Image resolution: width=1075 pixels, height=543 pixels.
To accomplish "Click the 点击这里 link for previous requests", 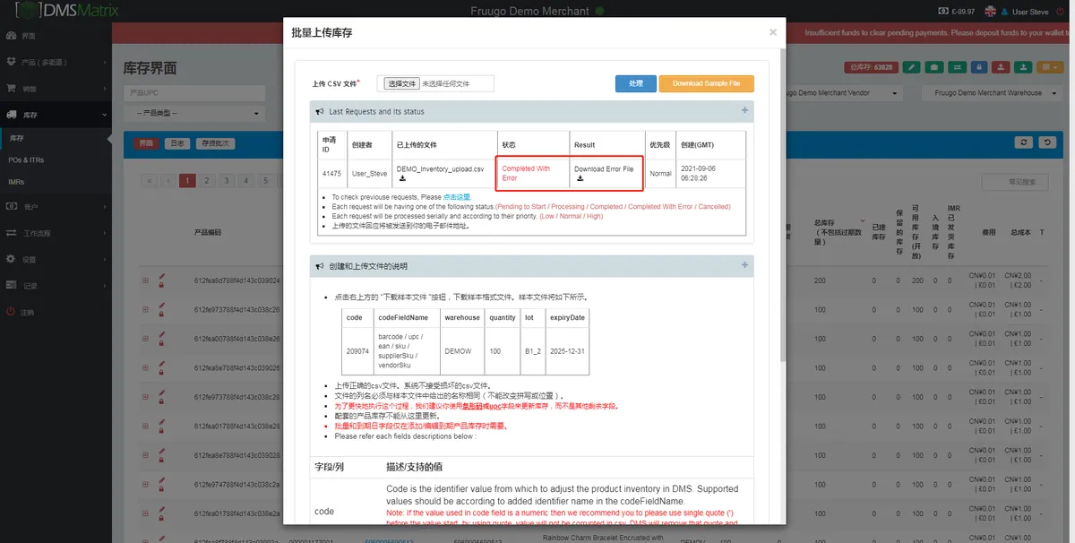I will 457,197.
